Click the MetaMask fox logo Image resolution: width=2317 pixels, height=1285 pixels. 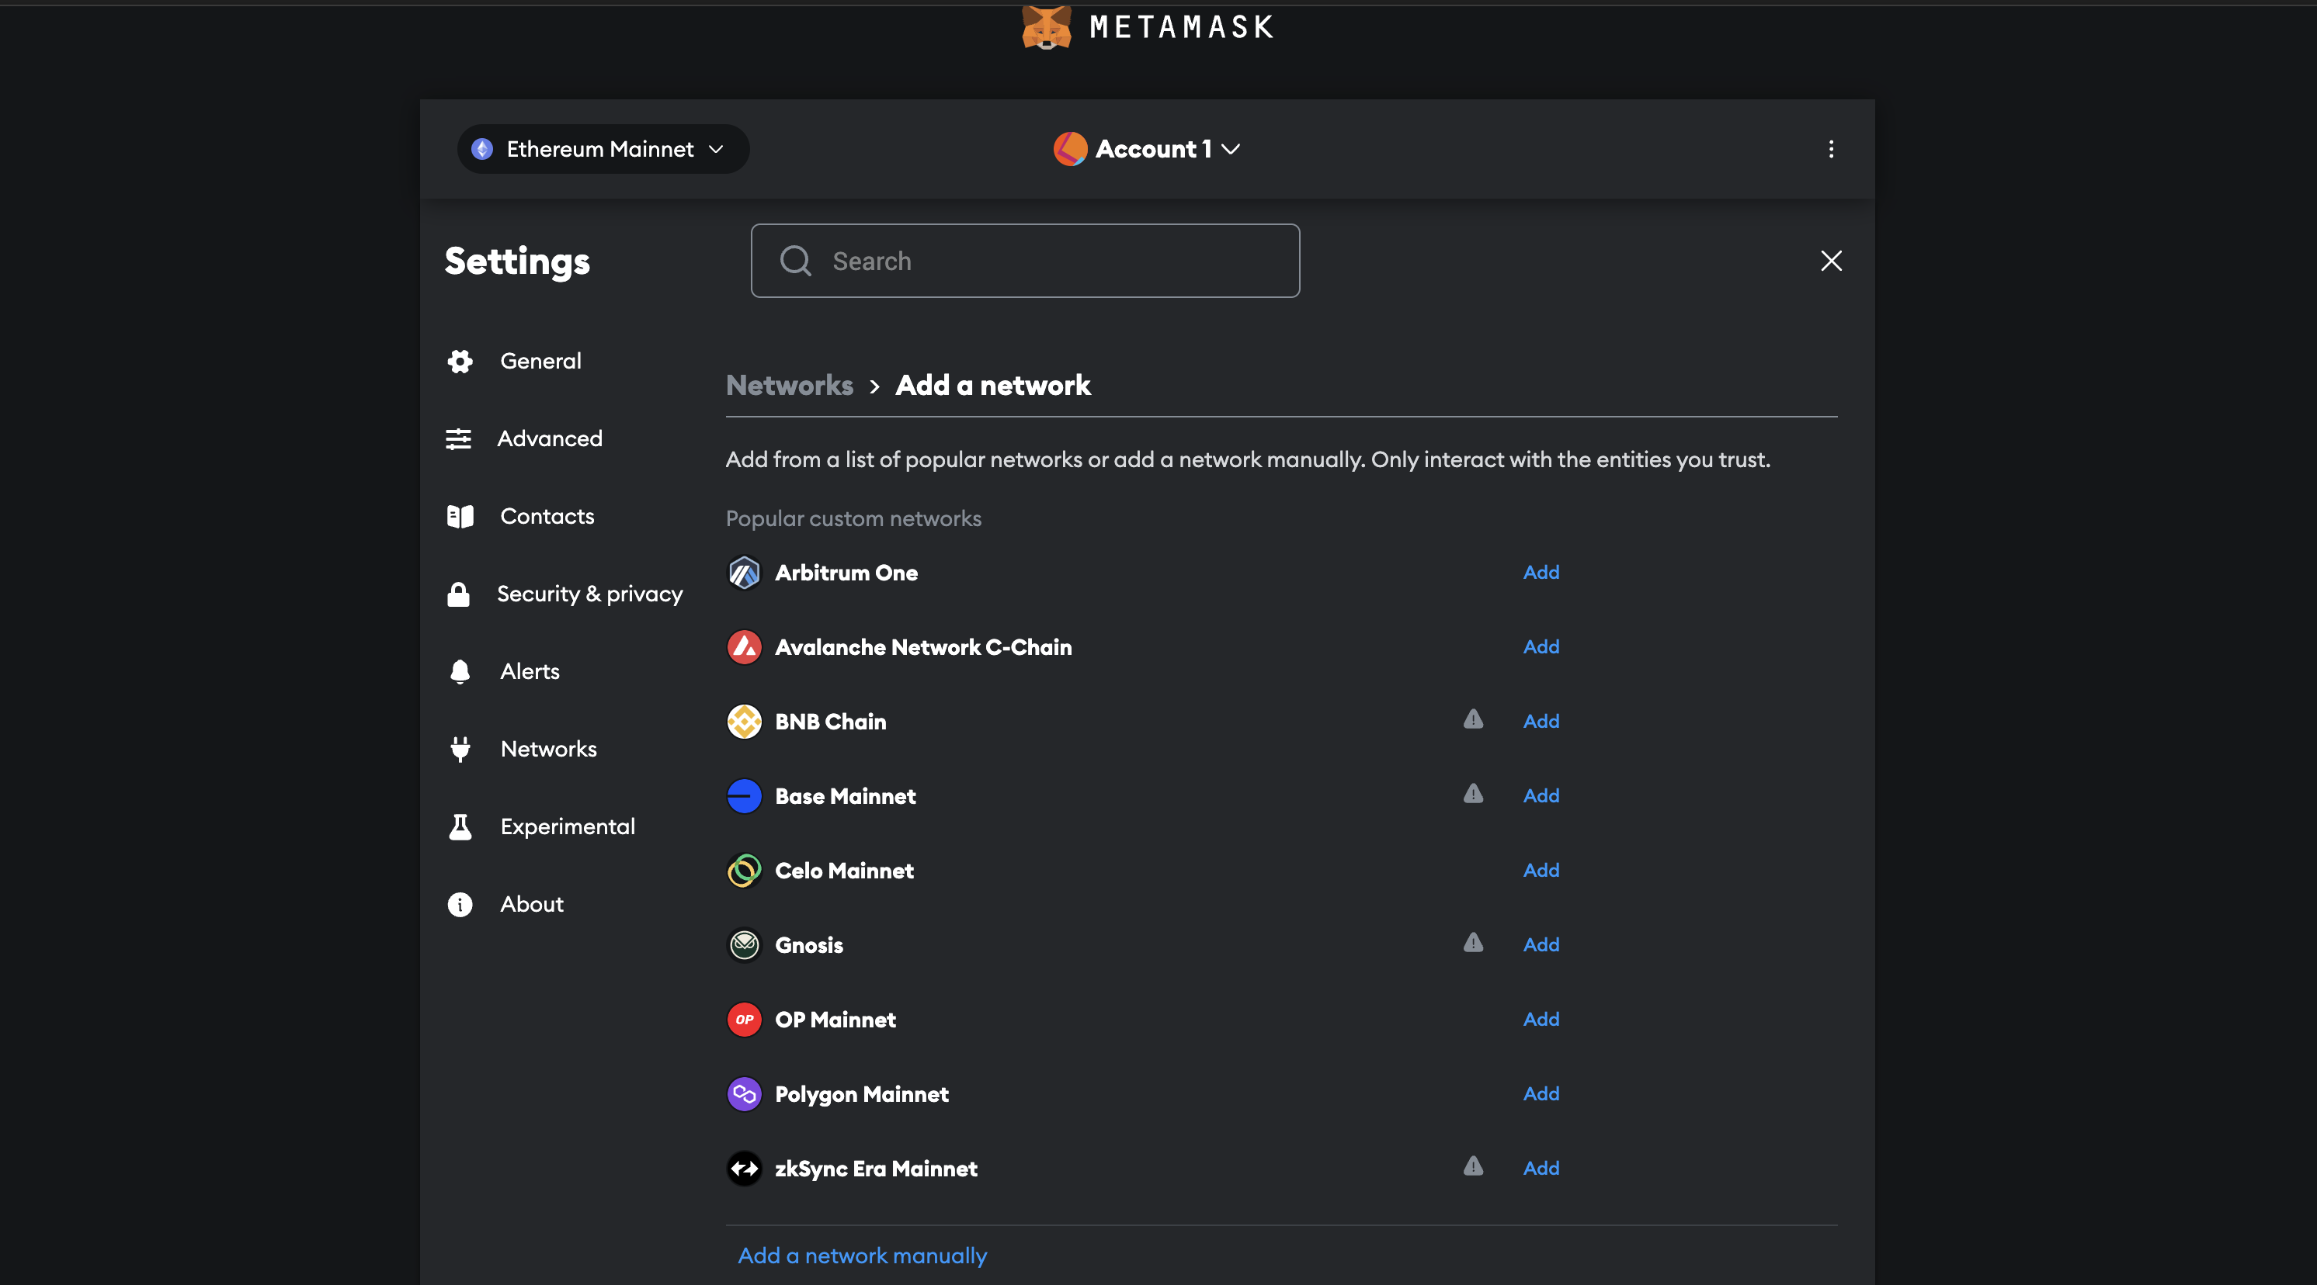coord(1045,27)
